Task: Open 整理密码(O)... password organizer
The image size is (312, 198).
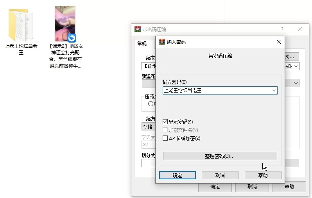Action: (220, 156)
